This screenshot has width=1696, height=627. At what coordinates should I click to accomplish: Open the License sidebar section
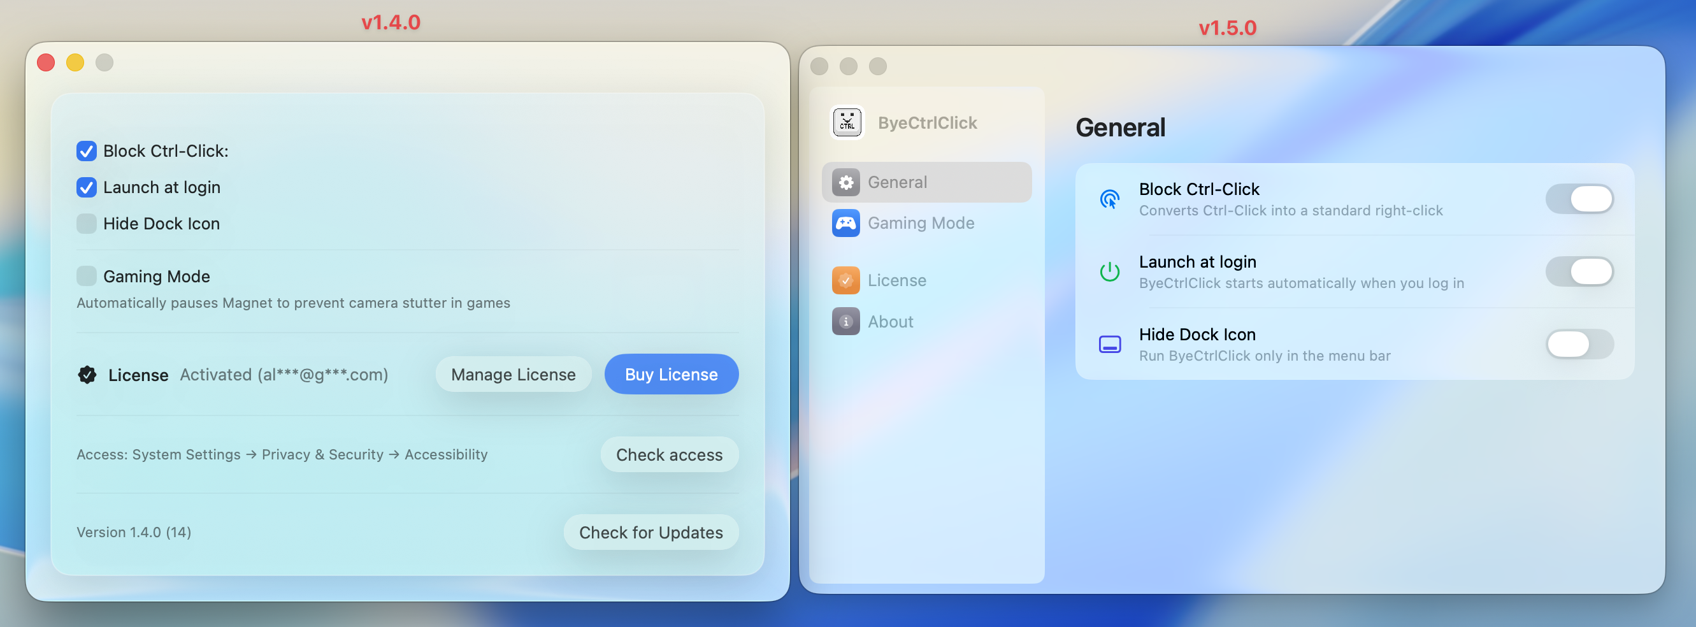click(926, 280)
